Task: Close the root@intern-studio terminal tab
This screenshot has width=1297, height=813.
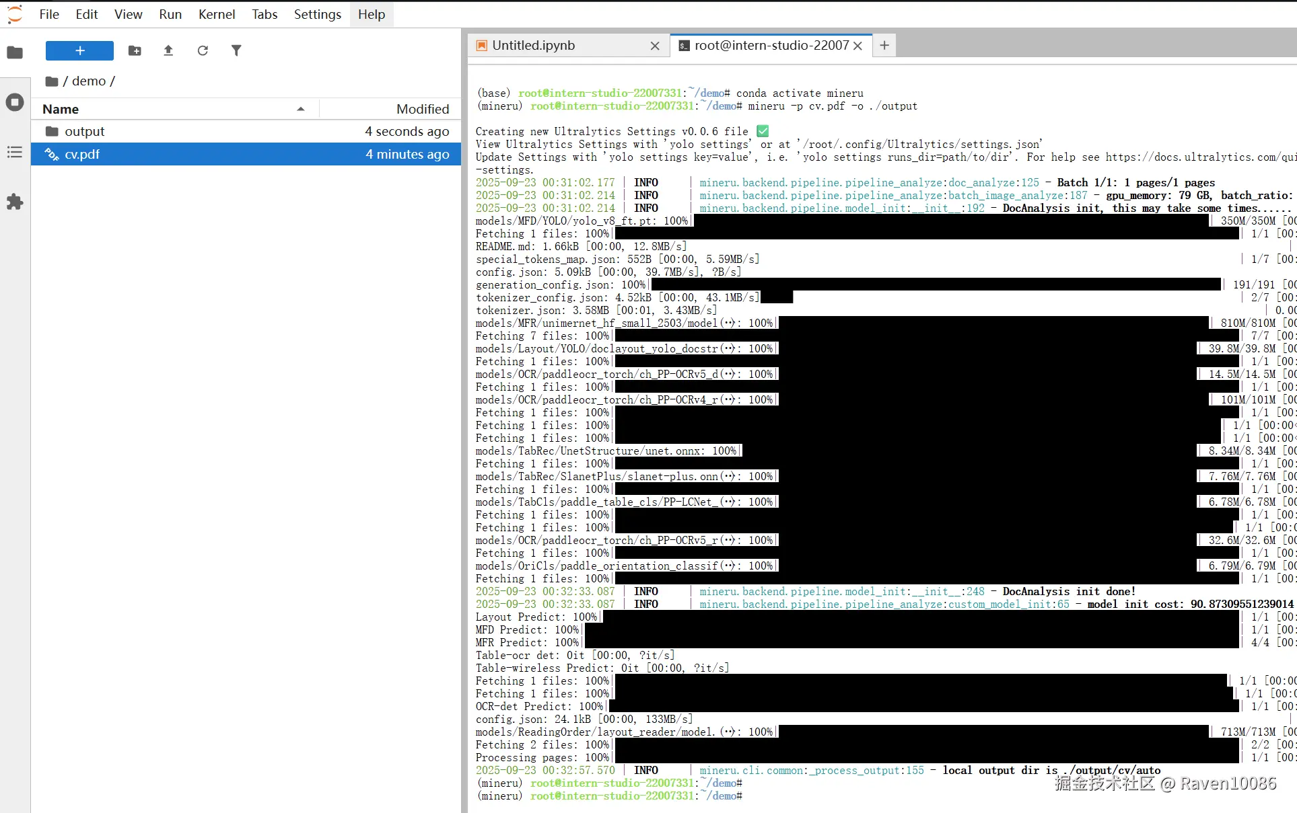Action: [858, 46]
